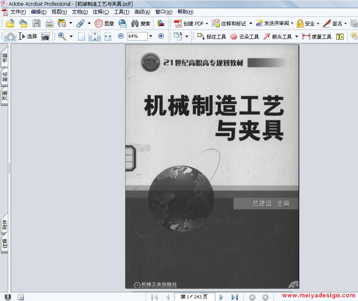
Task: Click the zoom out minus button
Action: click(121, 36)
